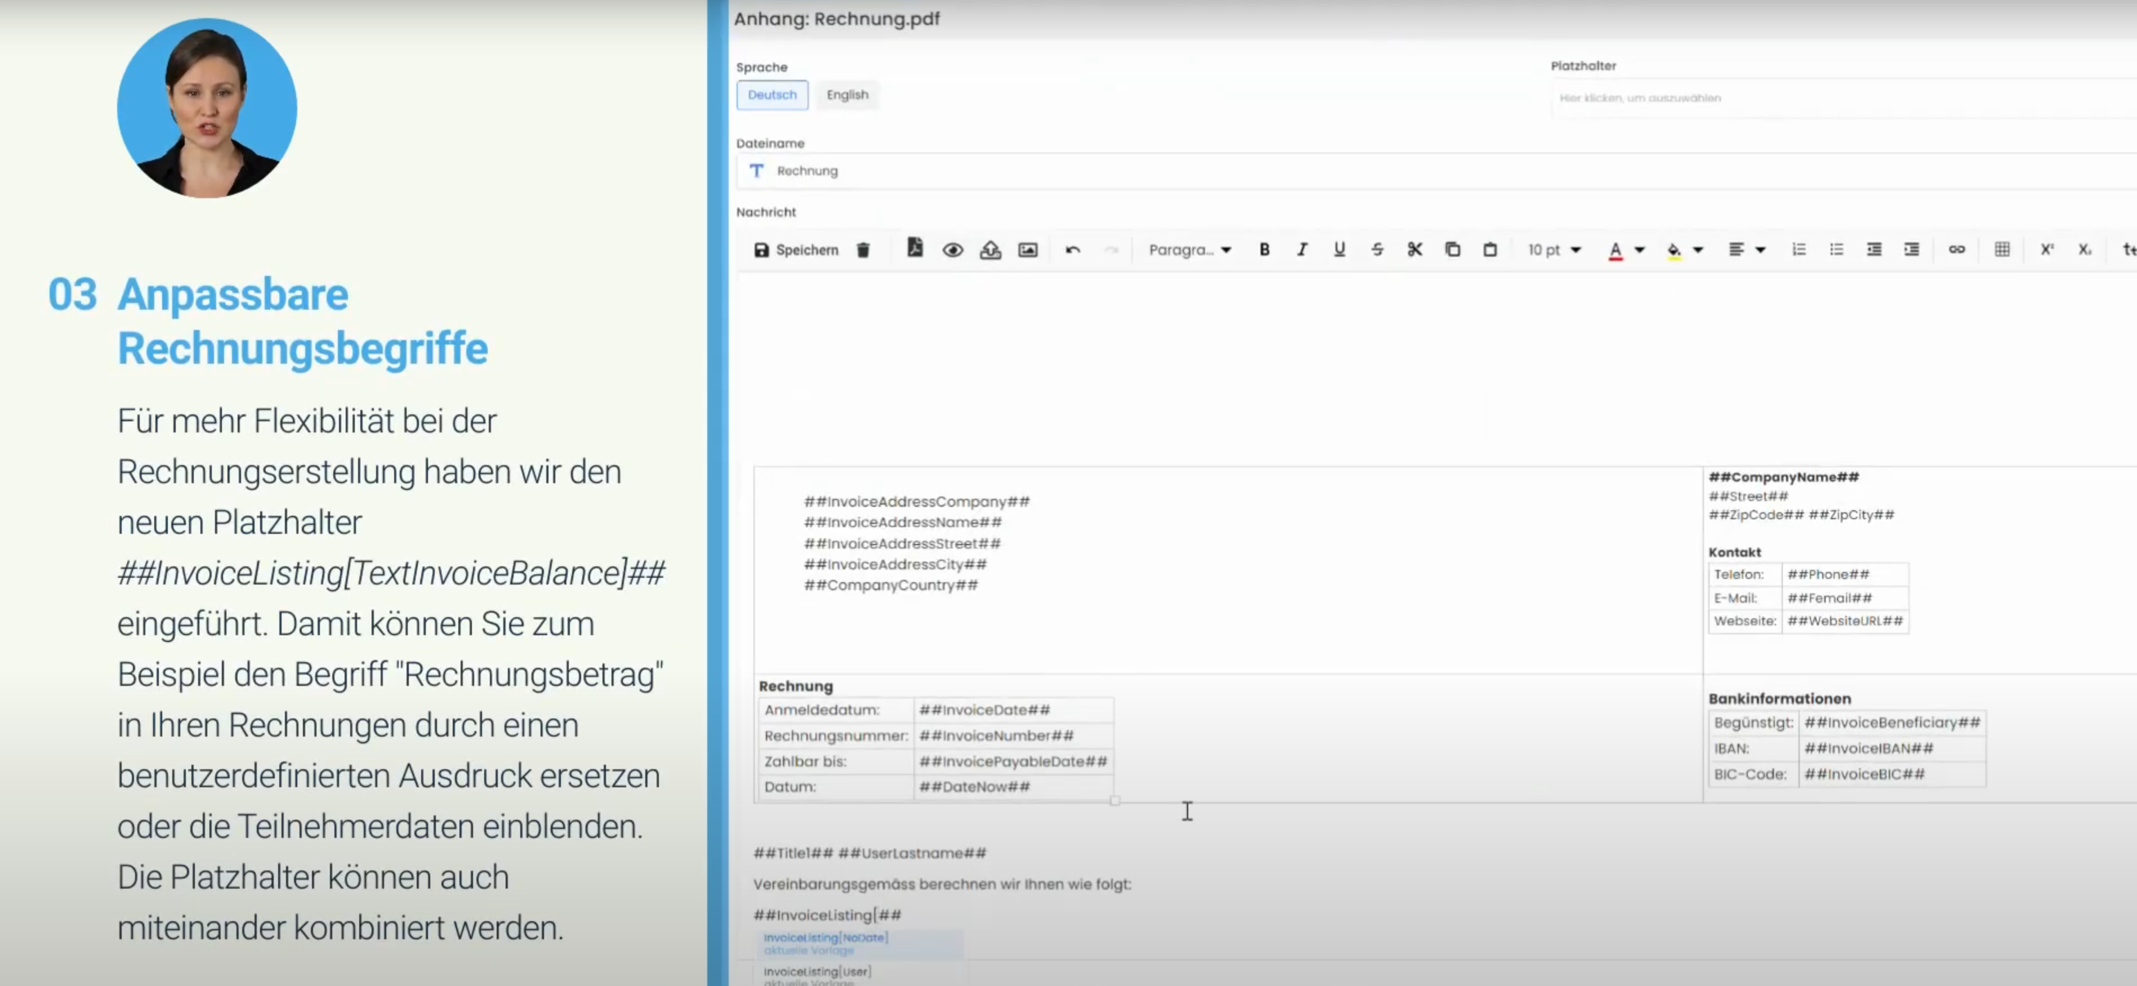Paste from clipboard icon
Screen dimensions: 2137x986
point(1490,249)
